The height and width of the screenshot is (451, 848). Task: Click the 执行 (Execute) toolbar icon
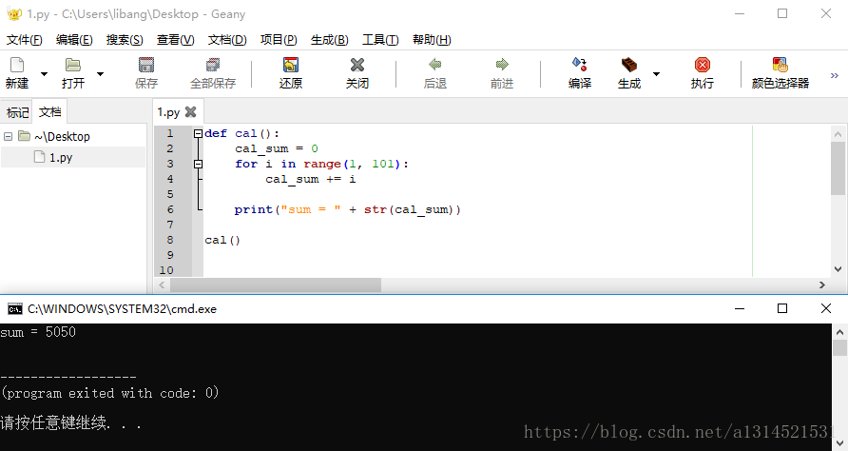coord(702,65)
